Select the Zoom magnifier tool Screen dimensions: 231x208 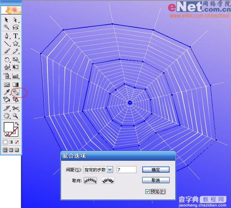pos(15,116)
